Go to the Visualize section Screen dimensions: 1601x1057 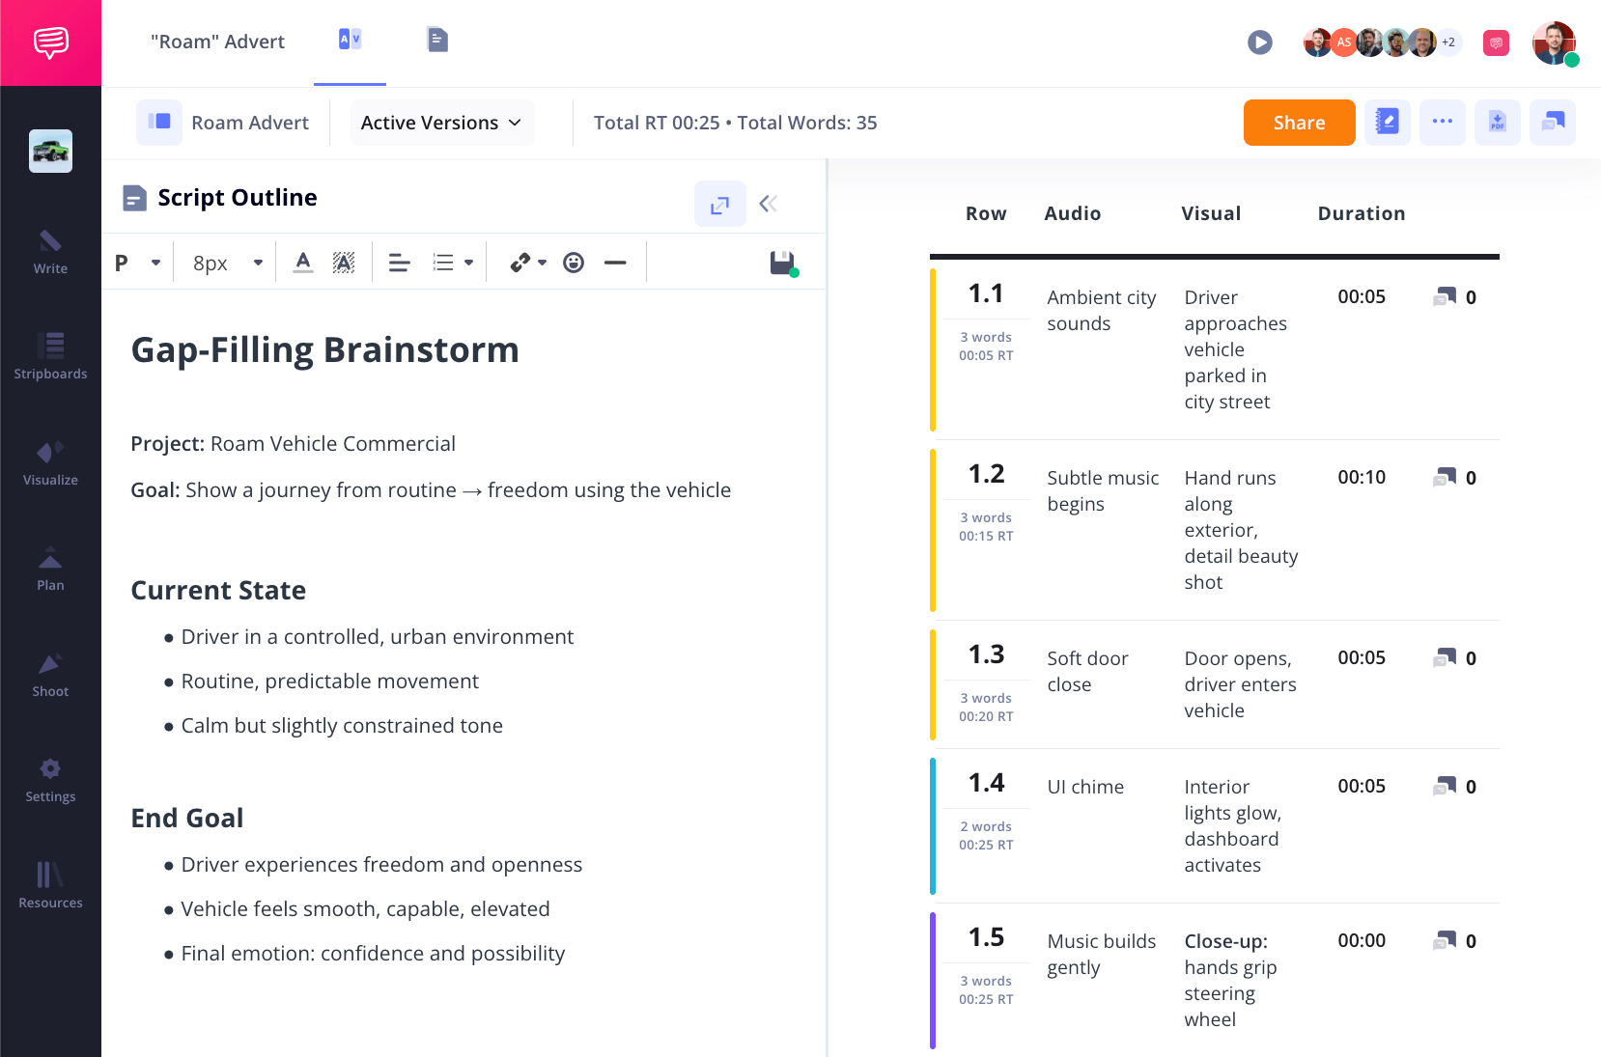[x=50, y=462]
